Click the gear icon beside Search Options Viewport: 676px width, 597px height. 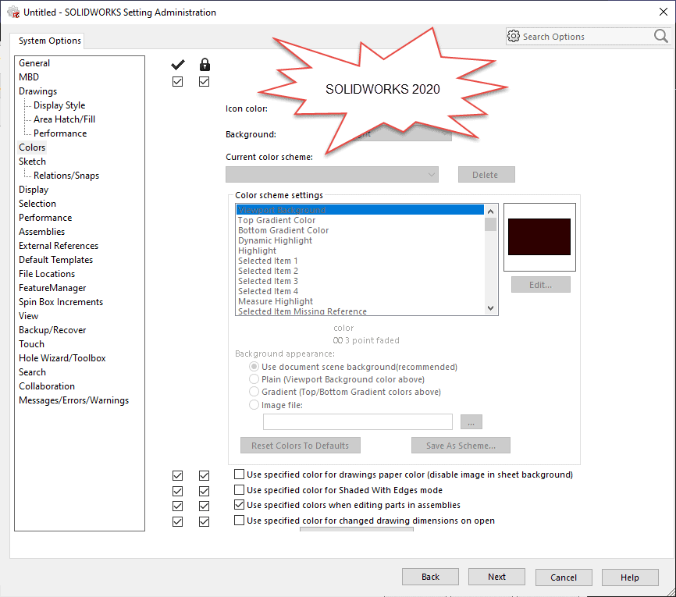pos(514,36)
